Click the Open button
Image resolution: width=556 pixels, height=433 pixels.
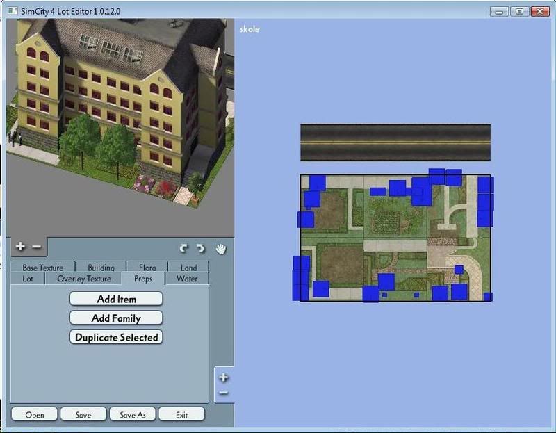point(34,414)
